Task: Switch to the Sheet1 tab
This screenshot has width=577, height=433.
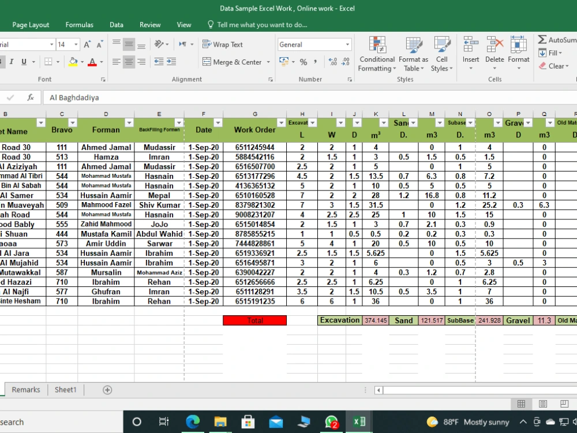Action: click(x=65, y=390)
